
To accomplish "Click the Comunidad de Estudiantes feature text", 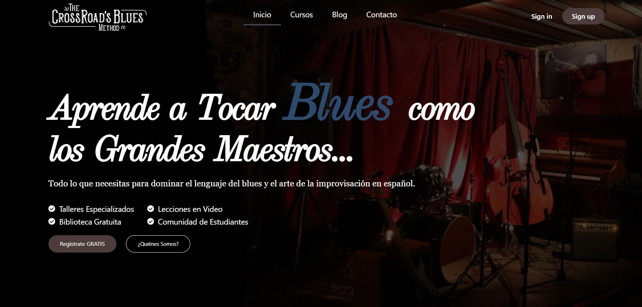I will click(203, 222).
